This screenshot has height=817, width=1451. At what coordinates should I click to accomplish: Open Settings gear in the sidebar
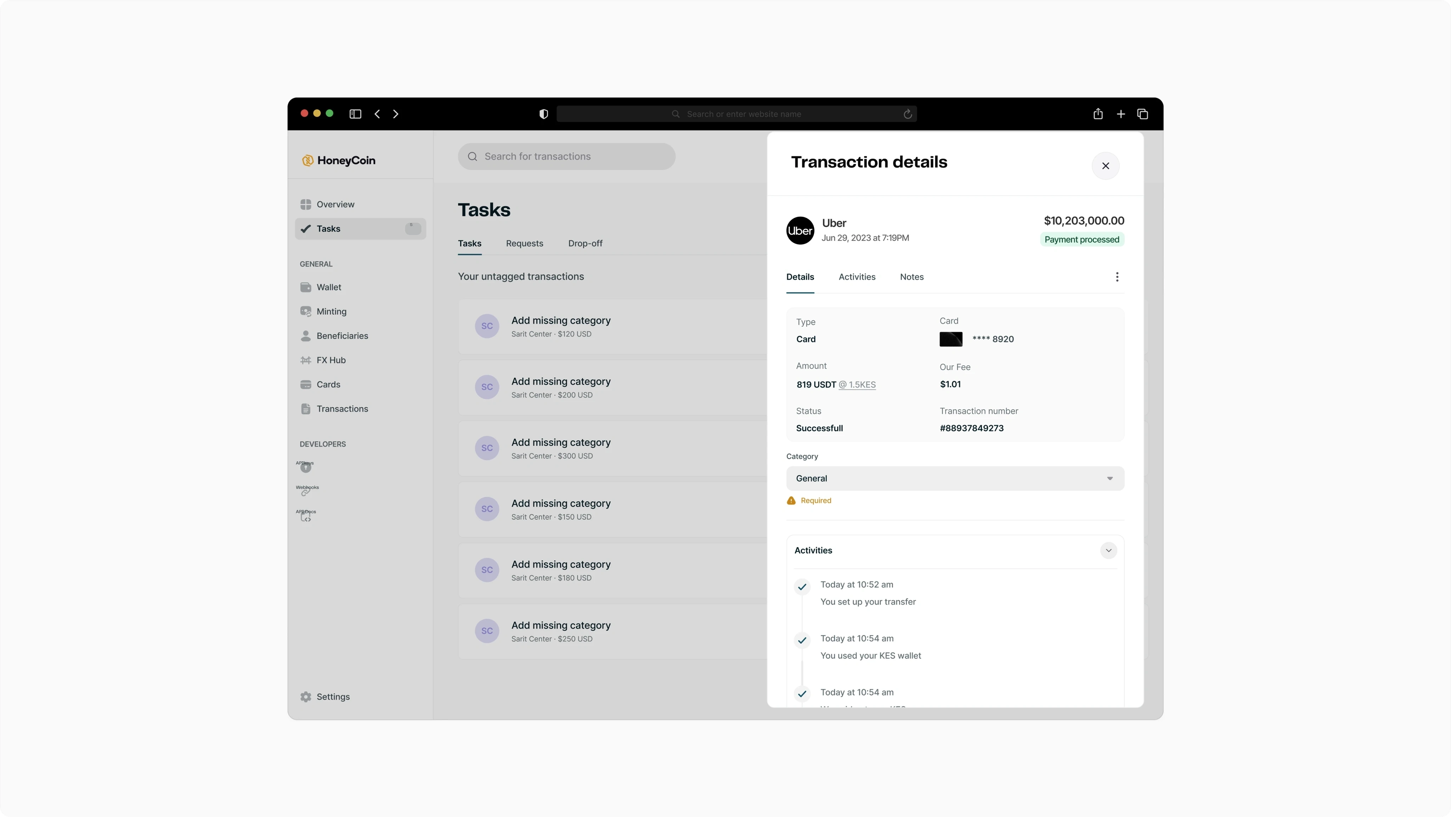point(306,697)
